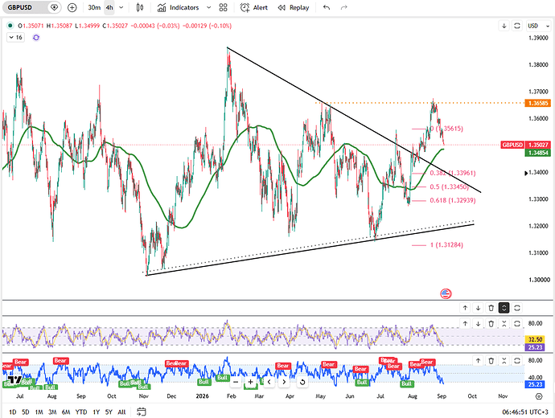Zoom in the chart with plus button
The width and height of the screenshot is (555, 418).
point(251,382)
